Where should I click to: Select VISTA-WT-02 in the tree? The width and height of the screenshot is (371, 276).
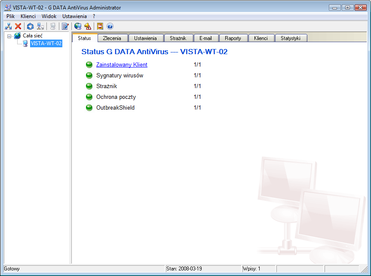coord(46,43)
